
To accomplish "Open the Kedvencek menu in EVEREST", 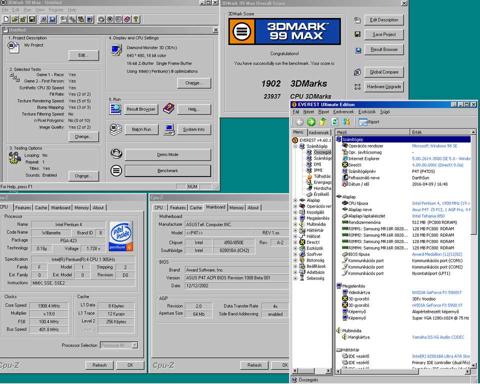I will (x=343, y=112).
